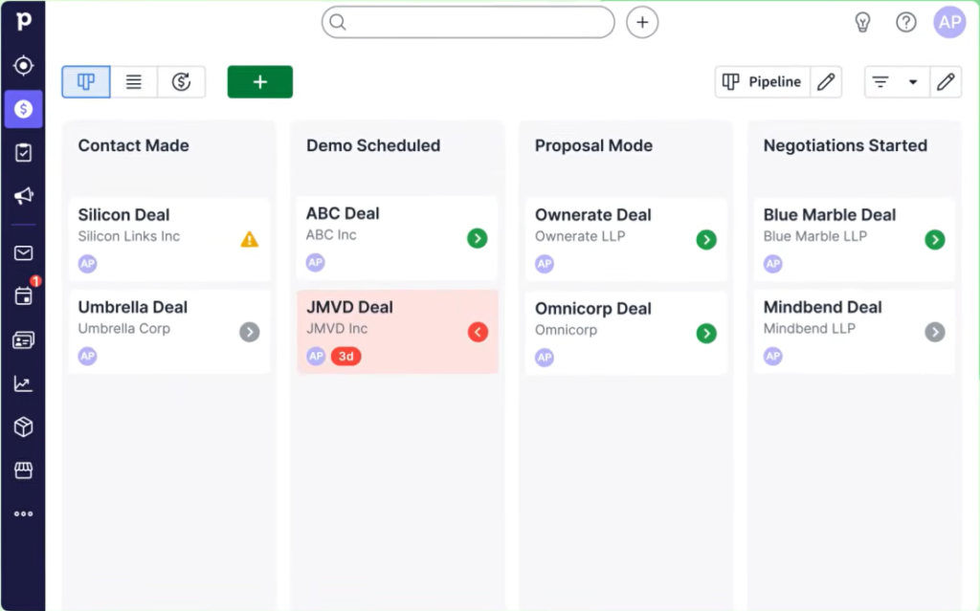The height and width of the screenshot is (611, 980).
Task: Click the Sales Assistant lightbulb icon
Action: pyautogui.click(x=862, y=23)
